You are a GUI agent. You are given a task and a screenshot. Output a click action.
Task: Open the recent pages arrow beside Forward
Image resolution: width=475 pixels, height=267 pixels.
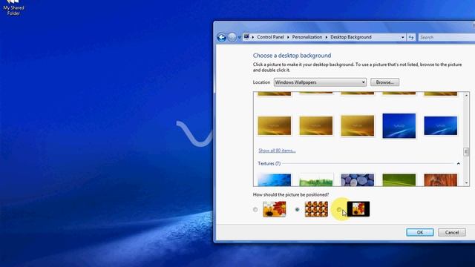click(239, 38)
